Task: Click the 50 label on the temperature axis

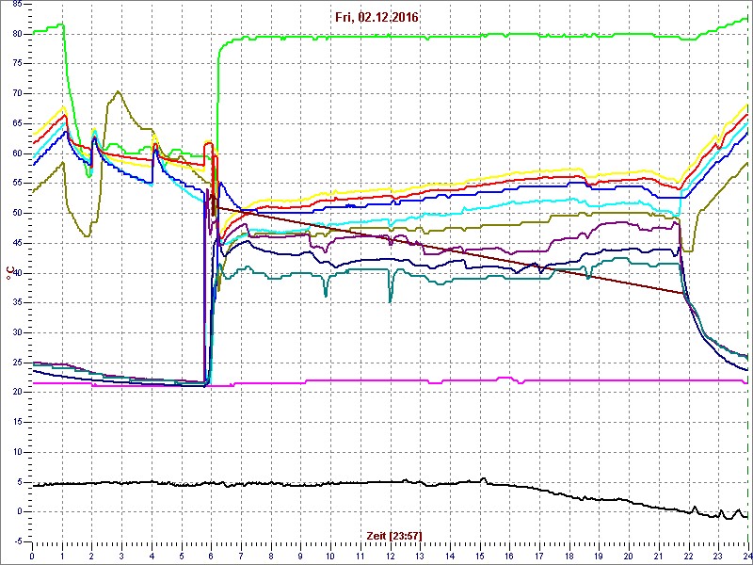Action: (17, 213)
